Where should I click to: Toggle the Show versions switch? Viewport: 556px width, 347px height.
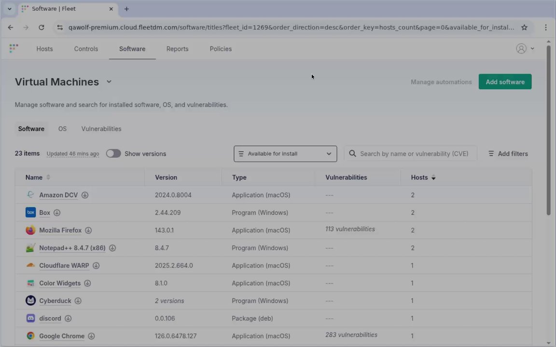click(113, 154)
